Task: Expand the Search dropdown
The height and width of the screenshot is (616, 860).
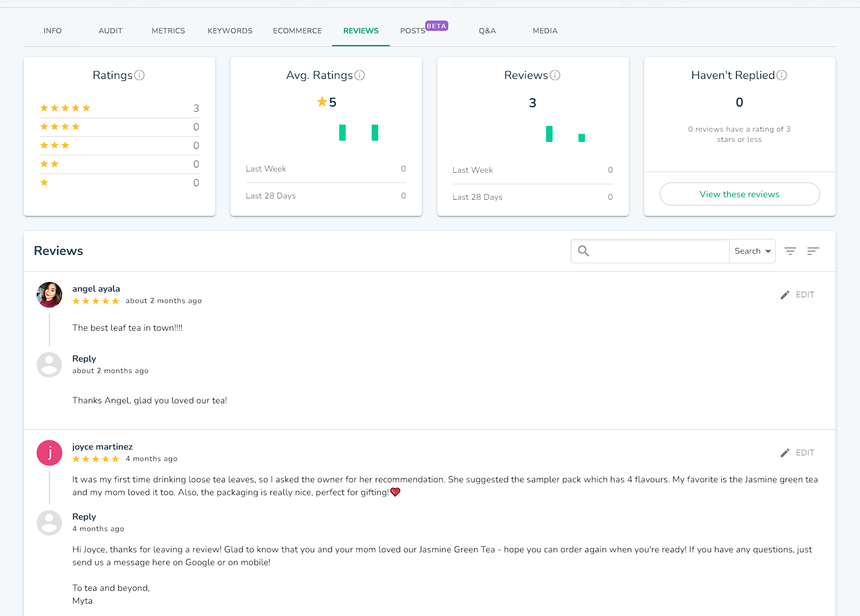Action: 752,251
